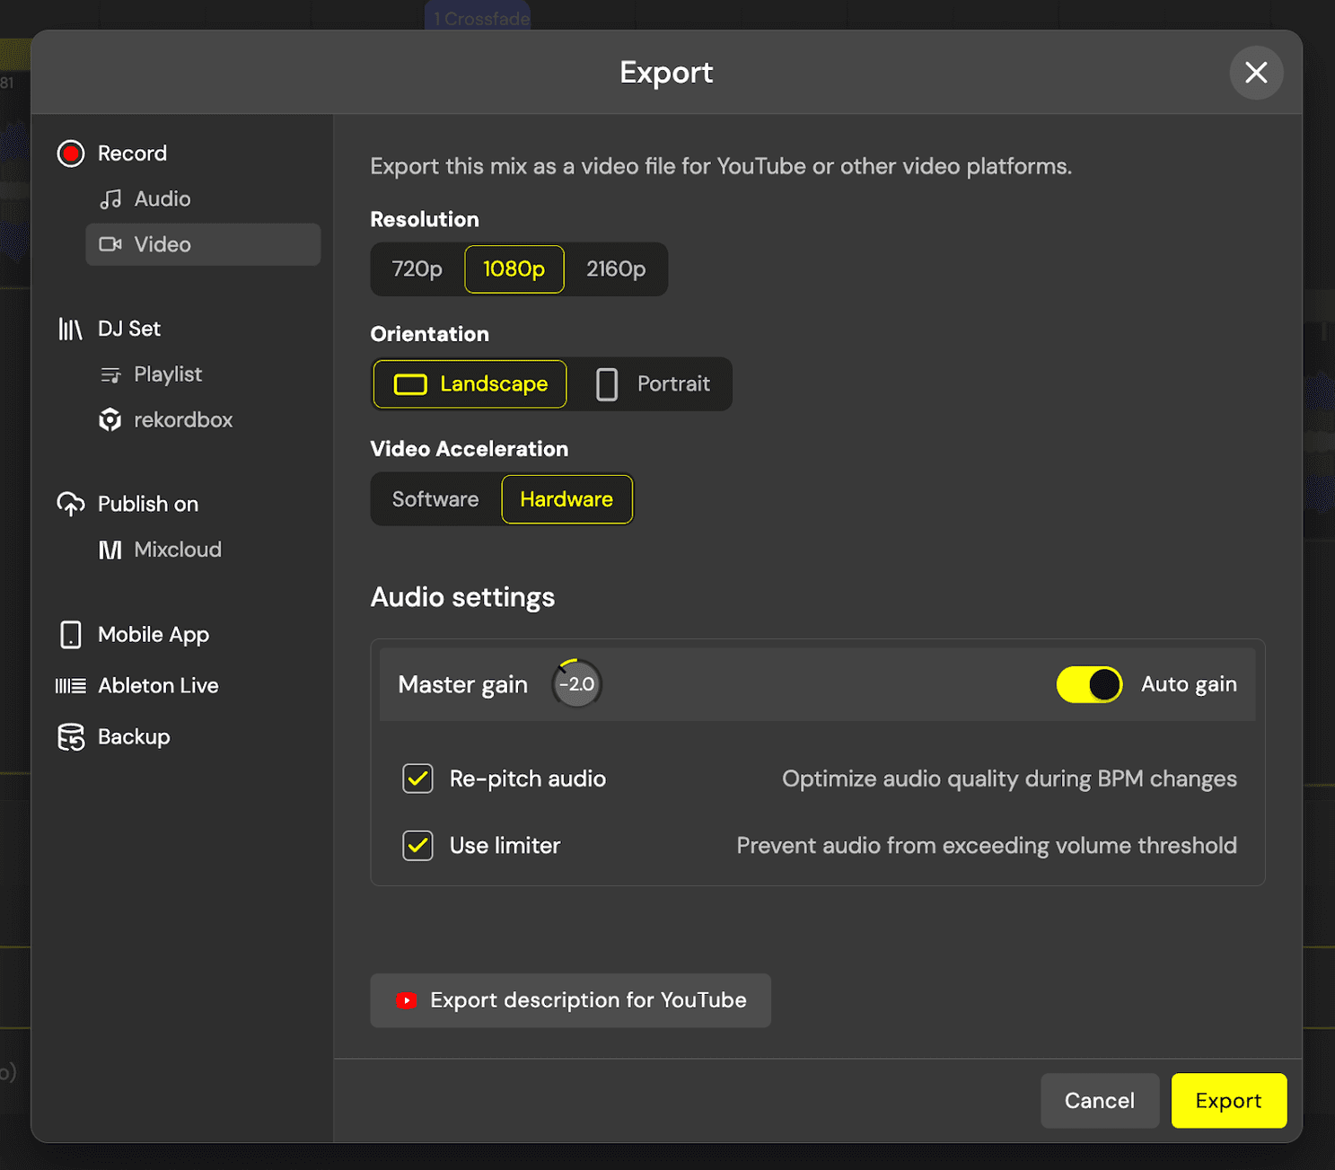The width and height of the screenshot is (1335, 1170).
Task: Uncheck the Re-pitch audio option
Action: 417,779
